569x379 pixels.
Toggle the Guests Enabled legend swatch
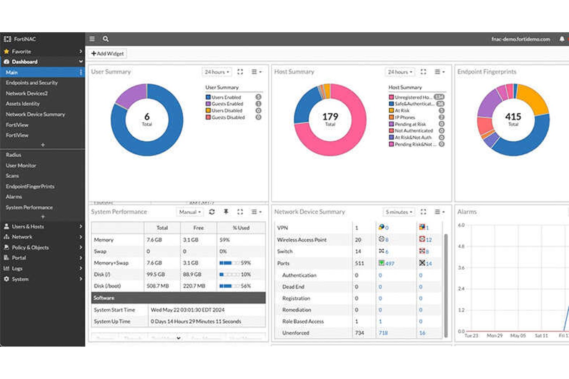[208, 104]
